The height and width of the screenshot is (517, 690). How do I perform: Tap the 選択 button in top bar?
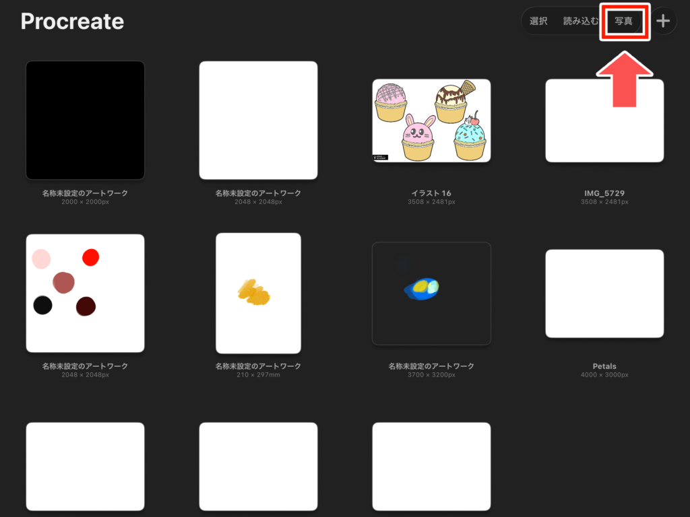coord(538,21)
